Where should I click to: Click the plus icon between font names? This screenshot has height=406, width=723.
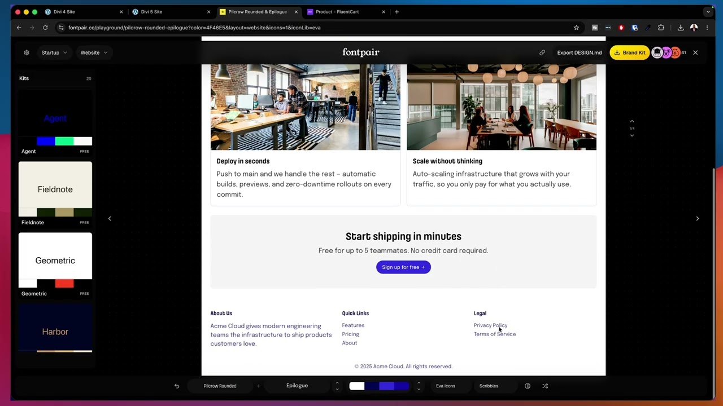pos(259,386)
